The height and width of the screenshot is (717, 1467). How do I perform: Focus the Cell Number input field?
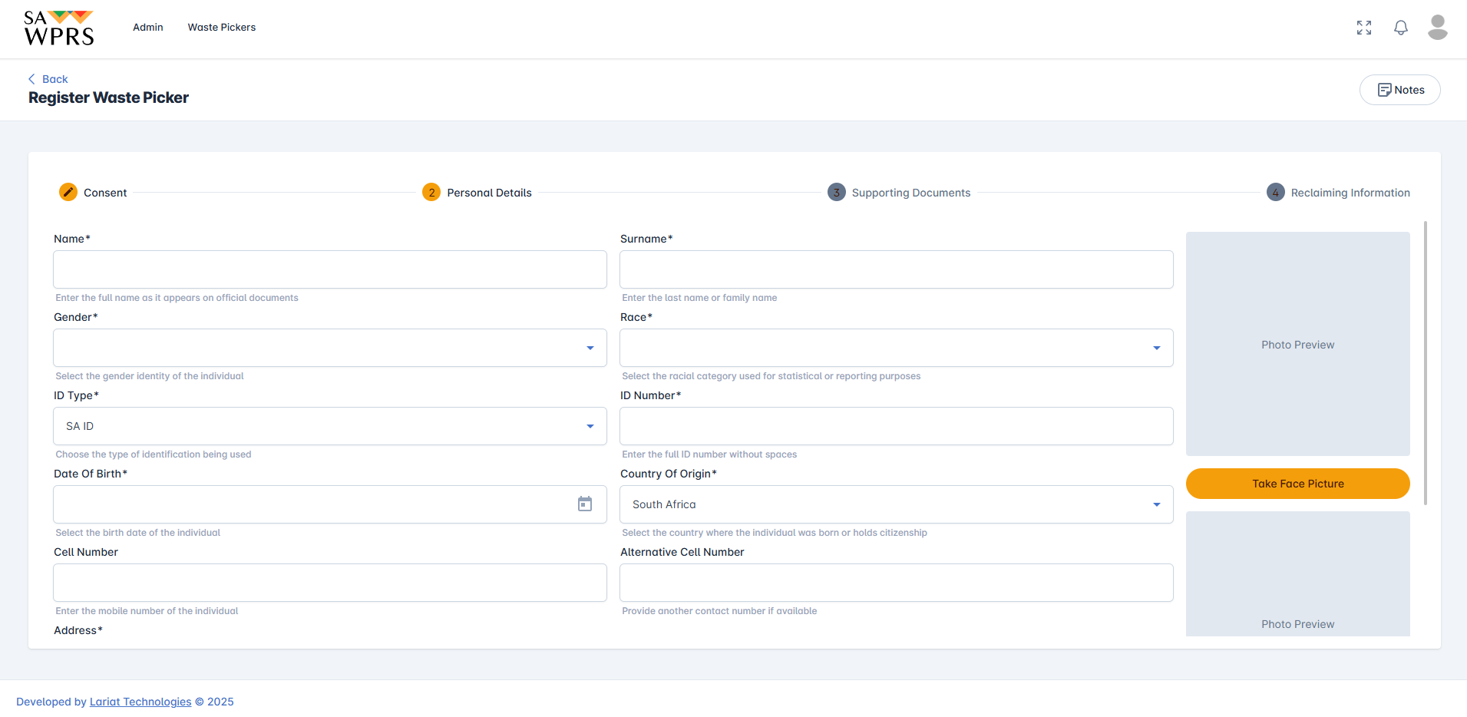click(330, 583)
